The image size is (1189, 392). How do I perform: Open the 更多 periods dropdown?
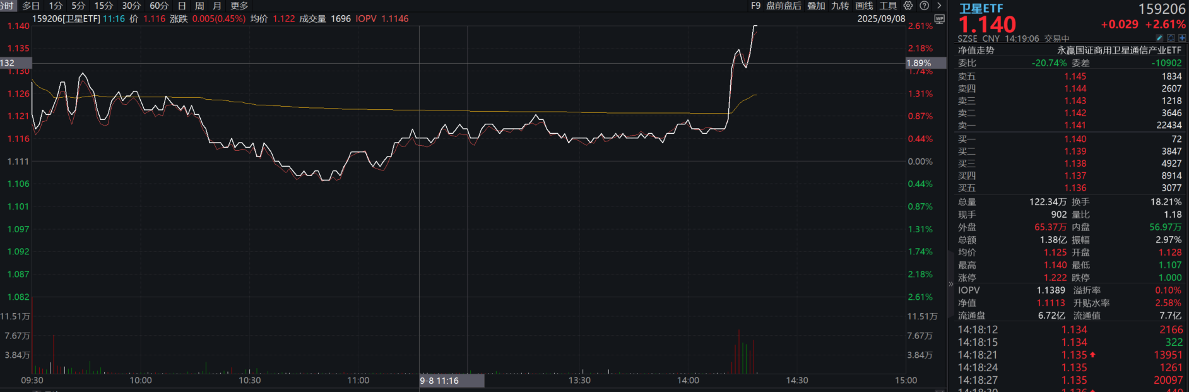click(239, 6)
